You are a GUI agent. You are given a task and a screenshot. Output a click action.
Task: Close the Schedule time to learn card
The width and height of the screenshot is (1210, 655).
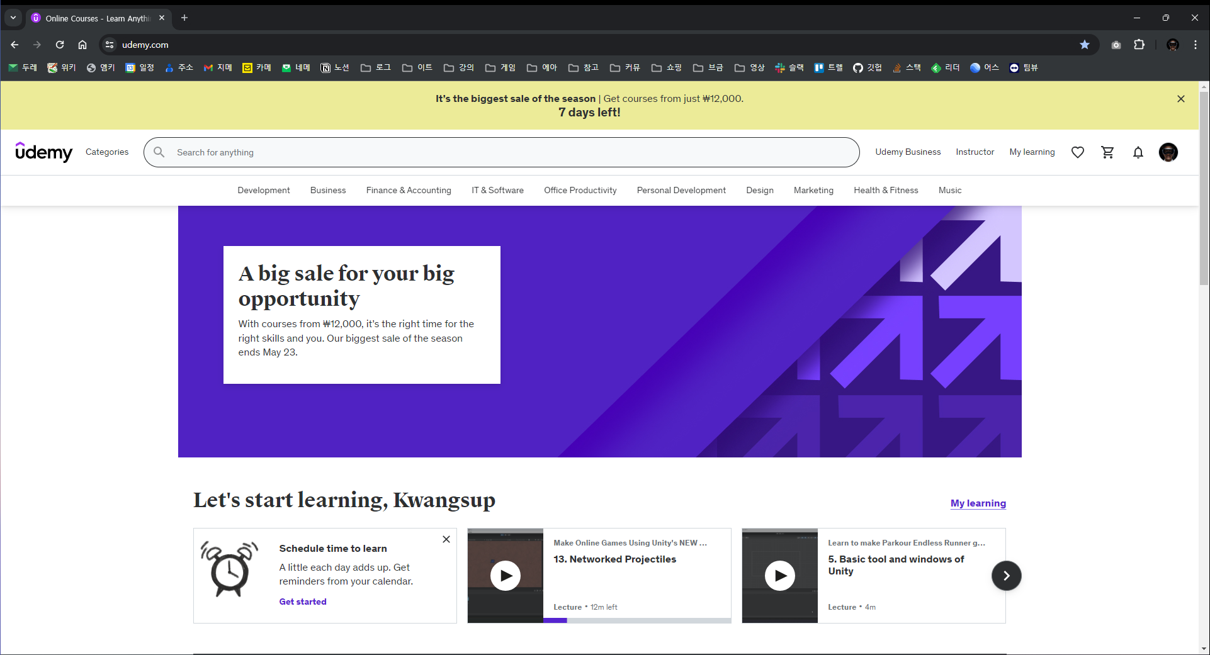[446, 539]
